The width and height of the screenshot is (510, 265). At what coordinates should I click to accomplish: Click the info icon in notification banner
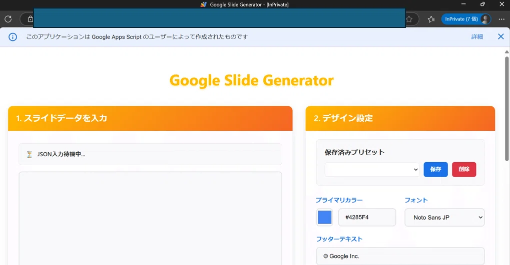(13, 37)
